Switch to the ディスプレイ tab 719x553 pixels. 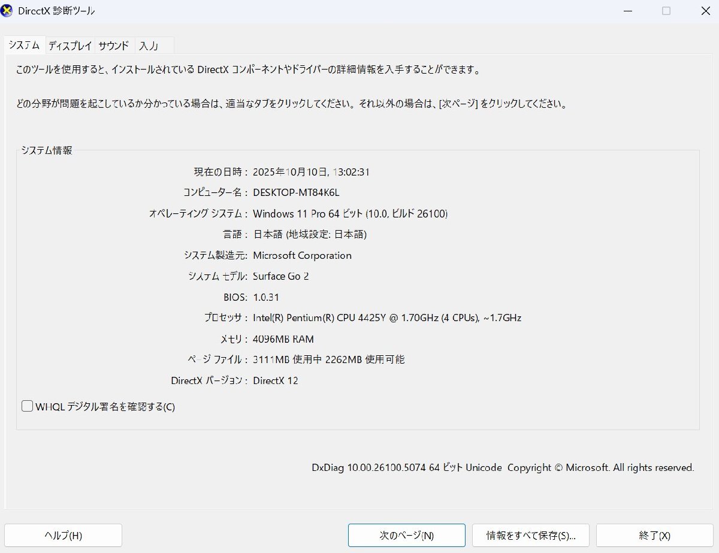click(x=69, y=45)
